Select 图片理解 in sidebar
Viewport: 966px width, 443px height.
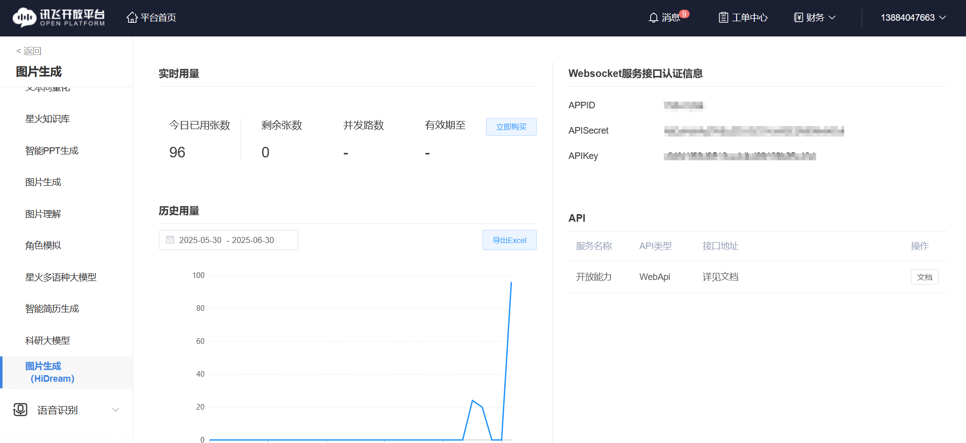43,214
